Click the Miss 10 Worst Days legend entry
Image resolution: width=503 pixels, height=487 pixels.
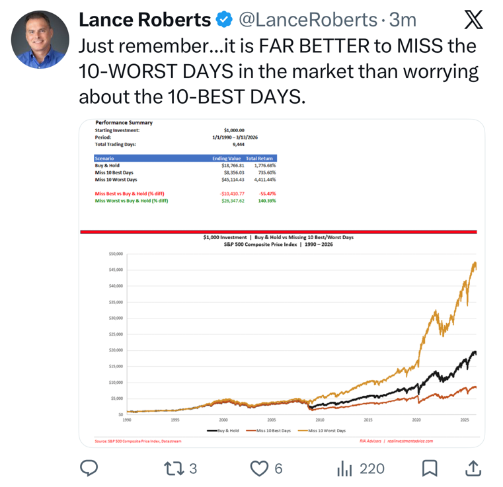[326, 430]
